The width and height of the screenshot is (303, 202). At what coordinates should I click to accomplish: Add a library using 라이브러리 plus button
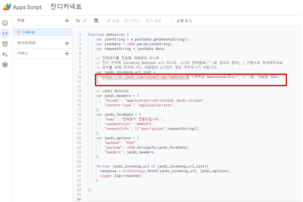[67, 43]
